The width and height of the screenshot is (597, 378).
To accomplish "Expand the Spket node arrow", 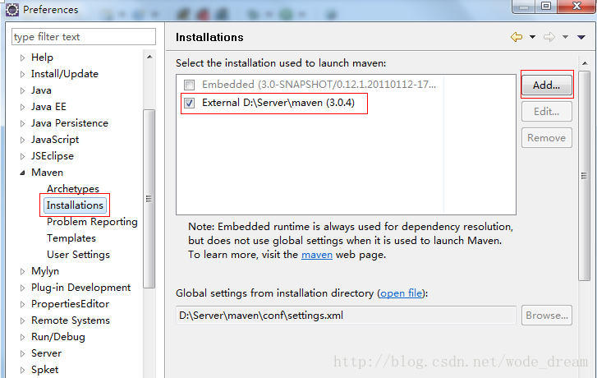I will 22,370.
